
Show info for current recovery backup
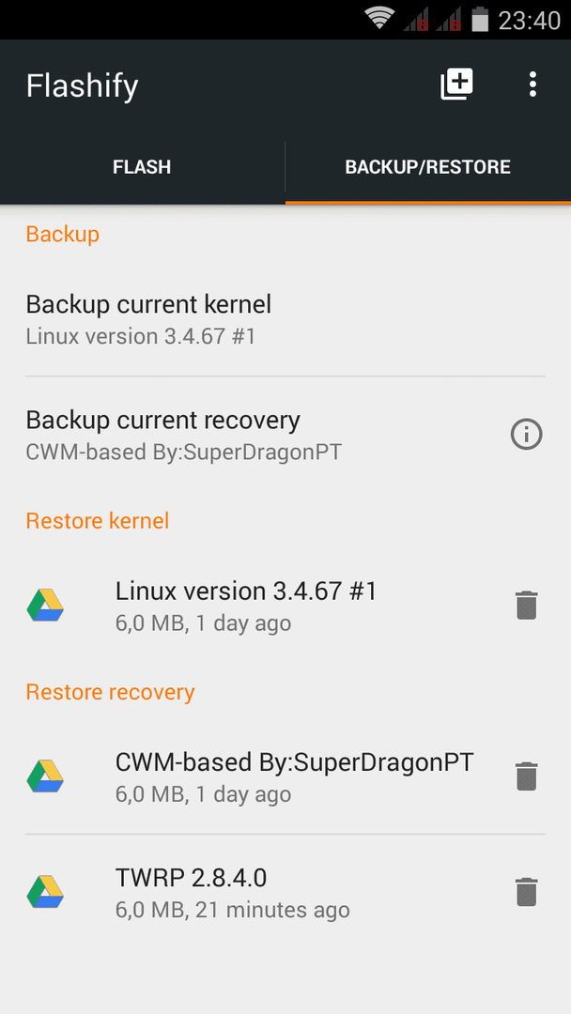pos(526,434)
